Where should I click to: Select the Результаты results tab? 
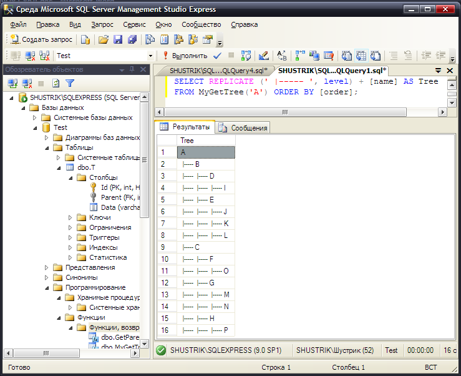(x=185, y=127)
